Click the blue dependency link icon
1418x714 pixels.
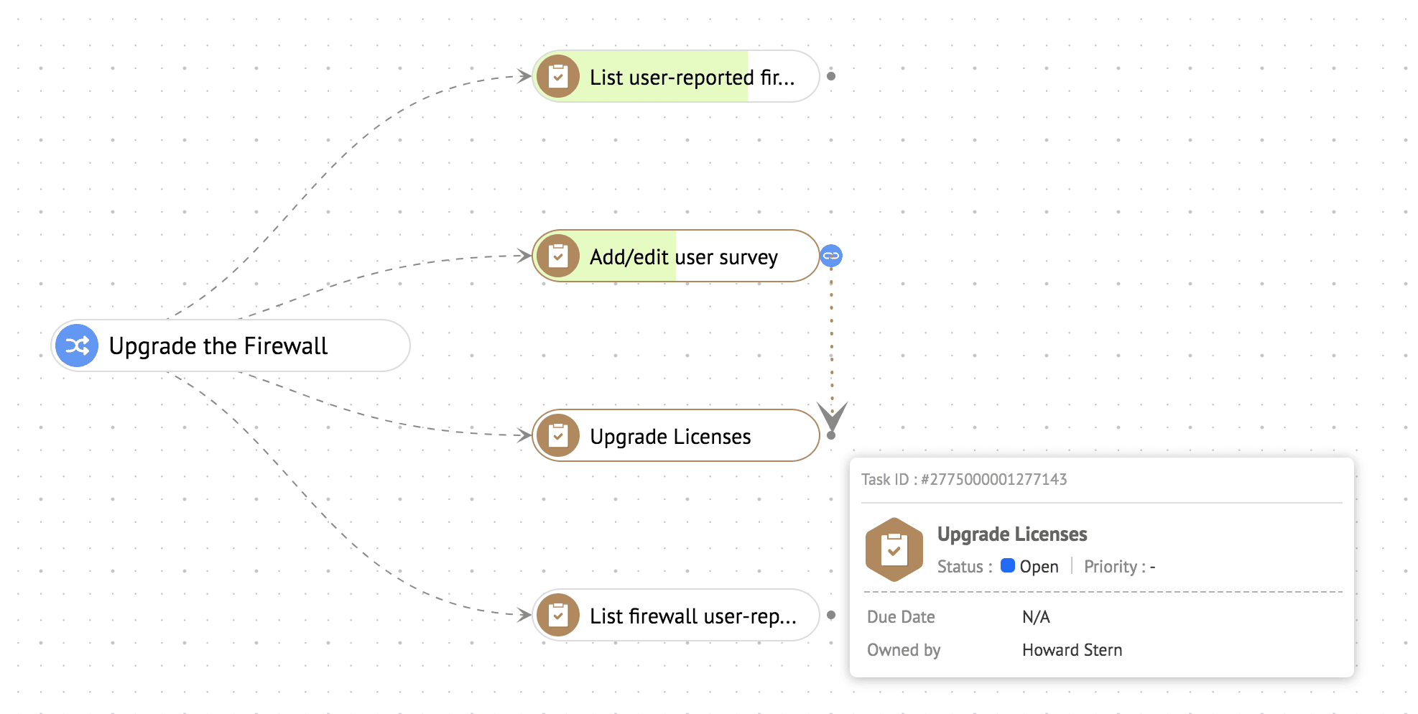pos(831,256)
